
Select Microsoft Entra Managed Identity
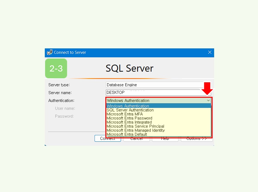pos(159,130)
